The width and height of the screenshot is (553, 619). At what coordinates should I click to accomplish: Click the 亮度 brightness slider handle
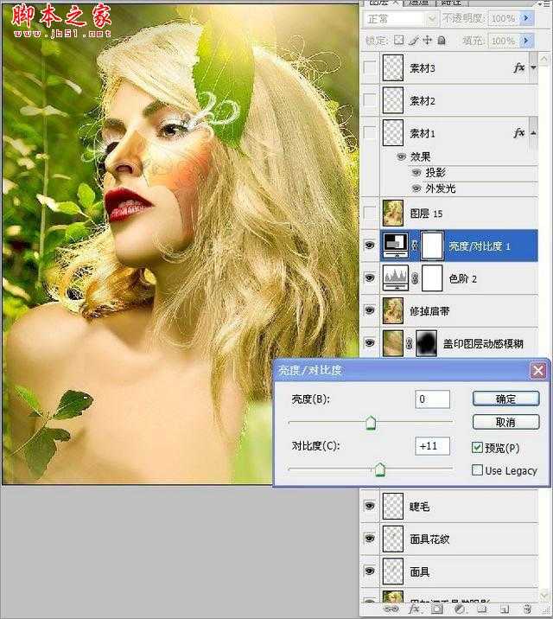371,423
